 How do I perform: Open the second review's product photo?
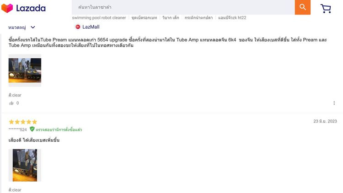click(x=25, y=165)
